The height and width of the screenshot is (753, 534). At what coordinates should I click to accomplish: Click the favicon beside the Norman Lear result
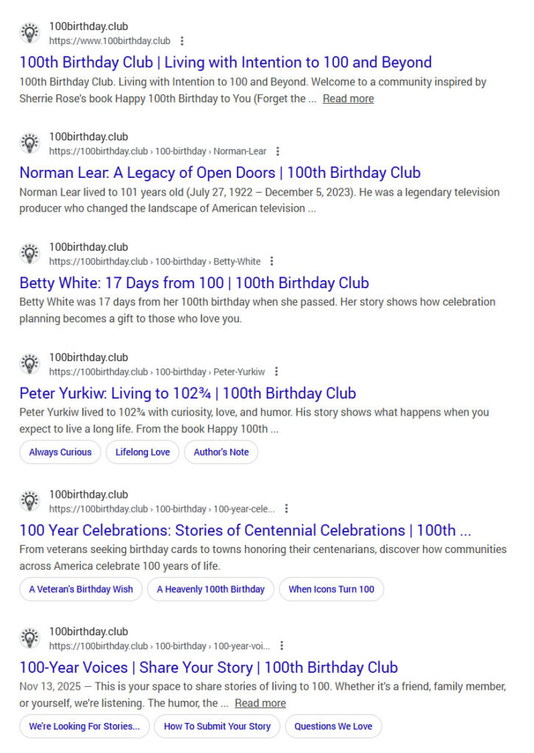[29, 143]
